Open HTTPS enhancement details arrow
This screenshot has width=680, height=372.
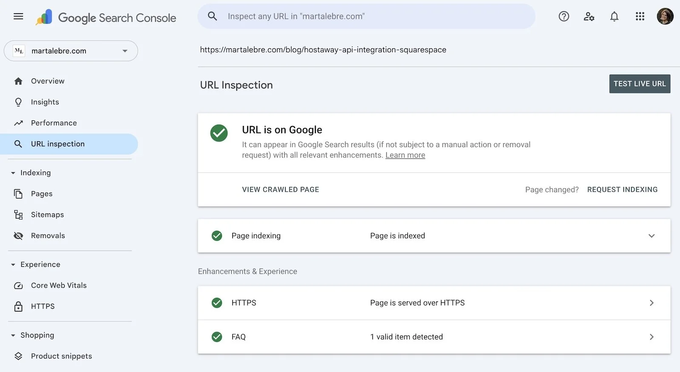tap(652, 303)
